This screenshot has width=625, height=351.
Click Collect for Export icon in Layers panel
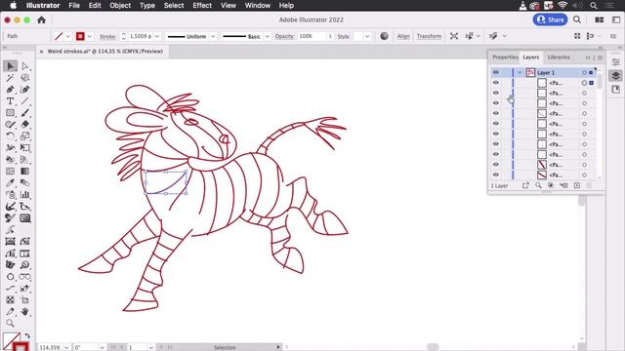point(525,185)
